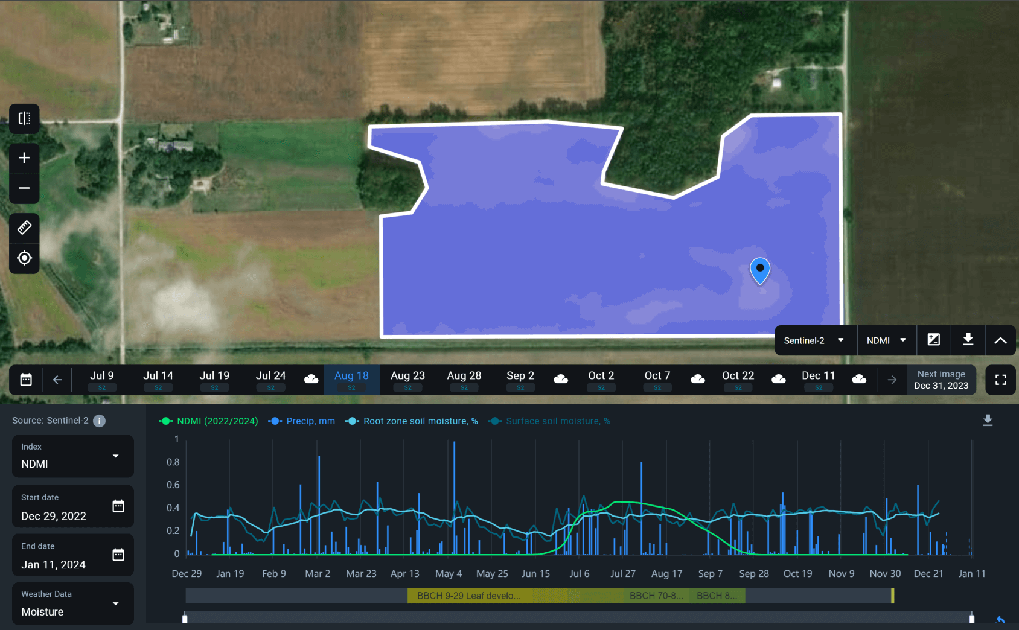Viewport: 1019px width, 630px height.
Task: Edit the Start date field
Action: (72, 506)
